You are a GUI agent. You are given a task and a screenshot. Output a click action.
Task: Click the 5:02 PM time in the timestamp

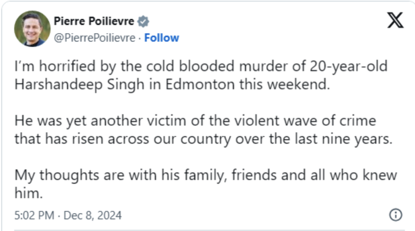coord(34,215)
